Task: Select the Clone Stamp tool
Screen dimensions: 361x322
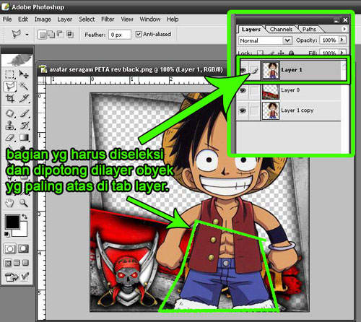Action: click(x=10, y=126)
